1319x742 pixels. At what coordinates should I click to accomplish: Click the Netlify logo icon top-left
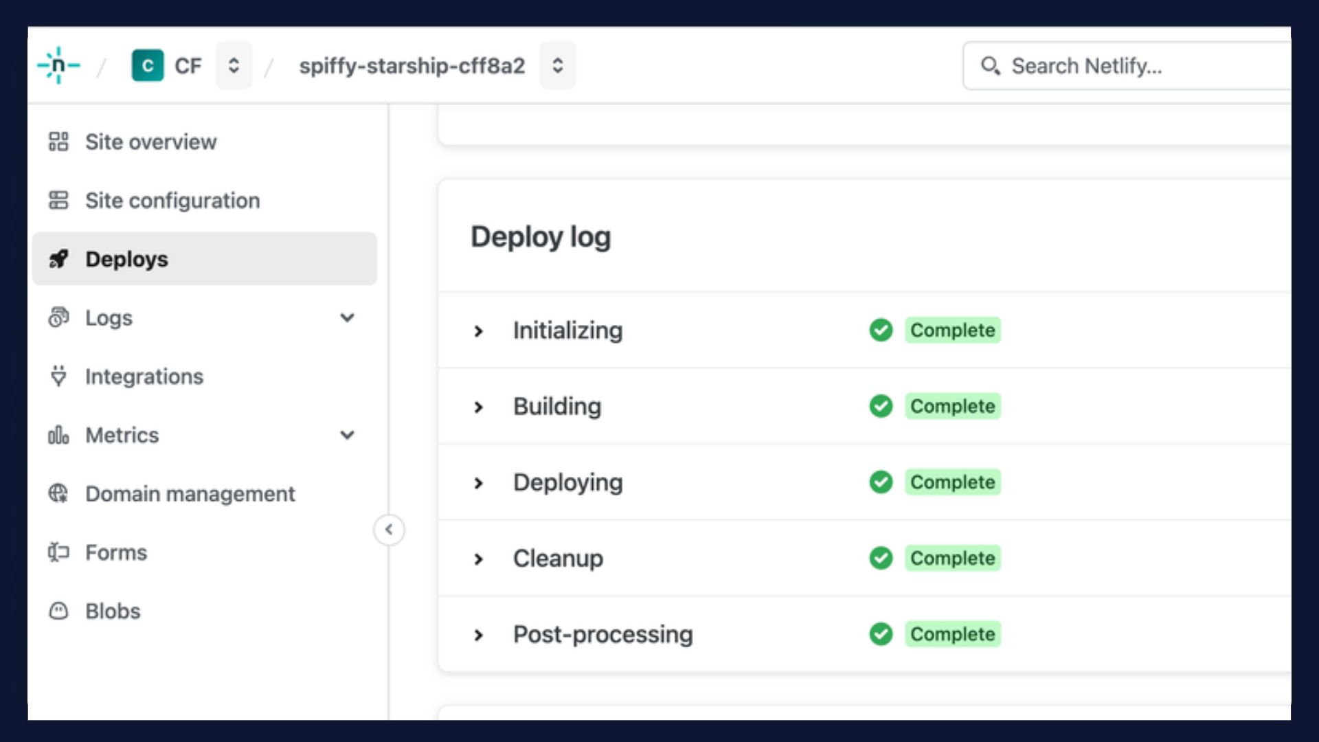point(59,65)
